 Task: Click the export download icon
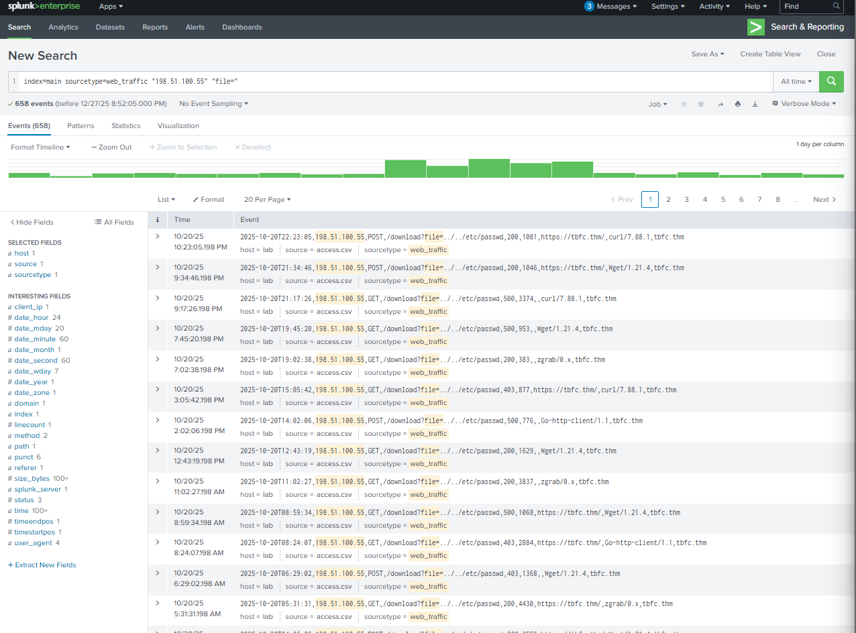tap(755, 104)
